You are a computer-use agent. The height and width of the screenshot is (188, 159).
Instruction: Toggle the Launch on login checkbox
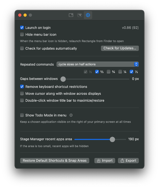click(22, 28)
